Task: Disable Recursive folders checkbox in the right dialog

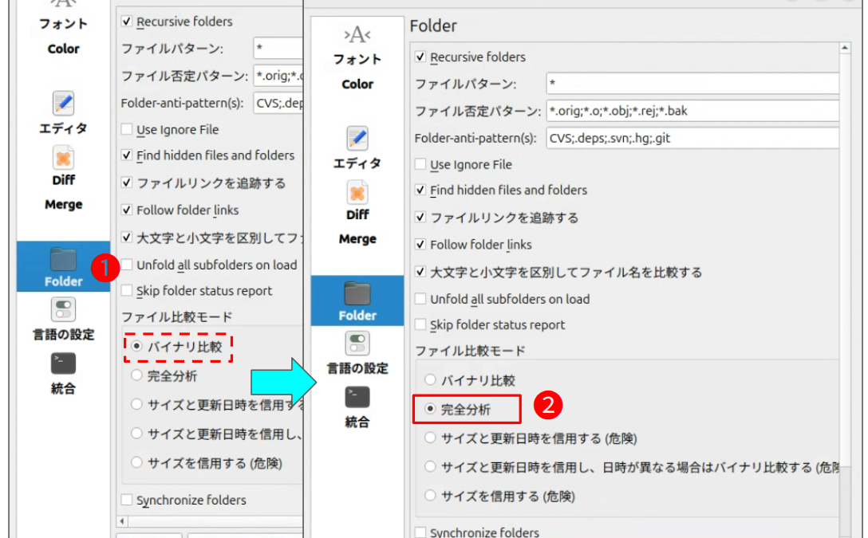Action: (420, 57)
